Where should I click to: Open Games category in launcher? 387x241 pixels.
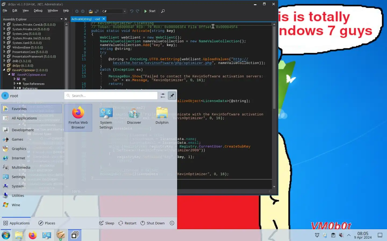tap(32, 139)
